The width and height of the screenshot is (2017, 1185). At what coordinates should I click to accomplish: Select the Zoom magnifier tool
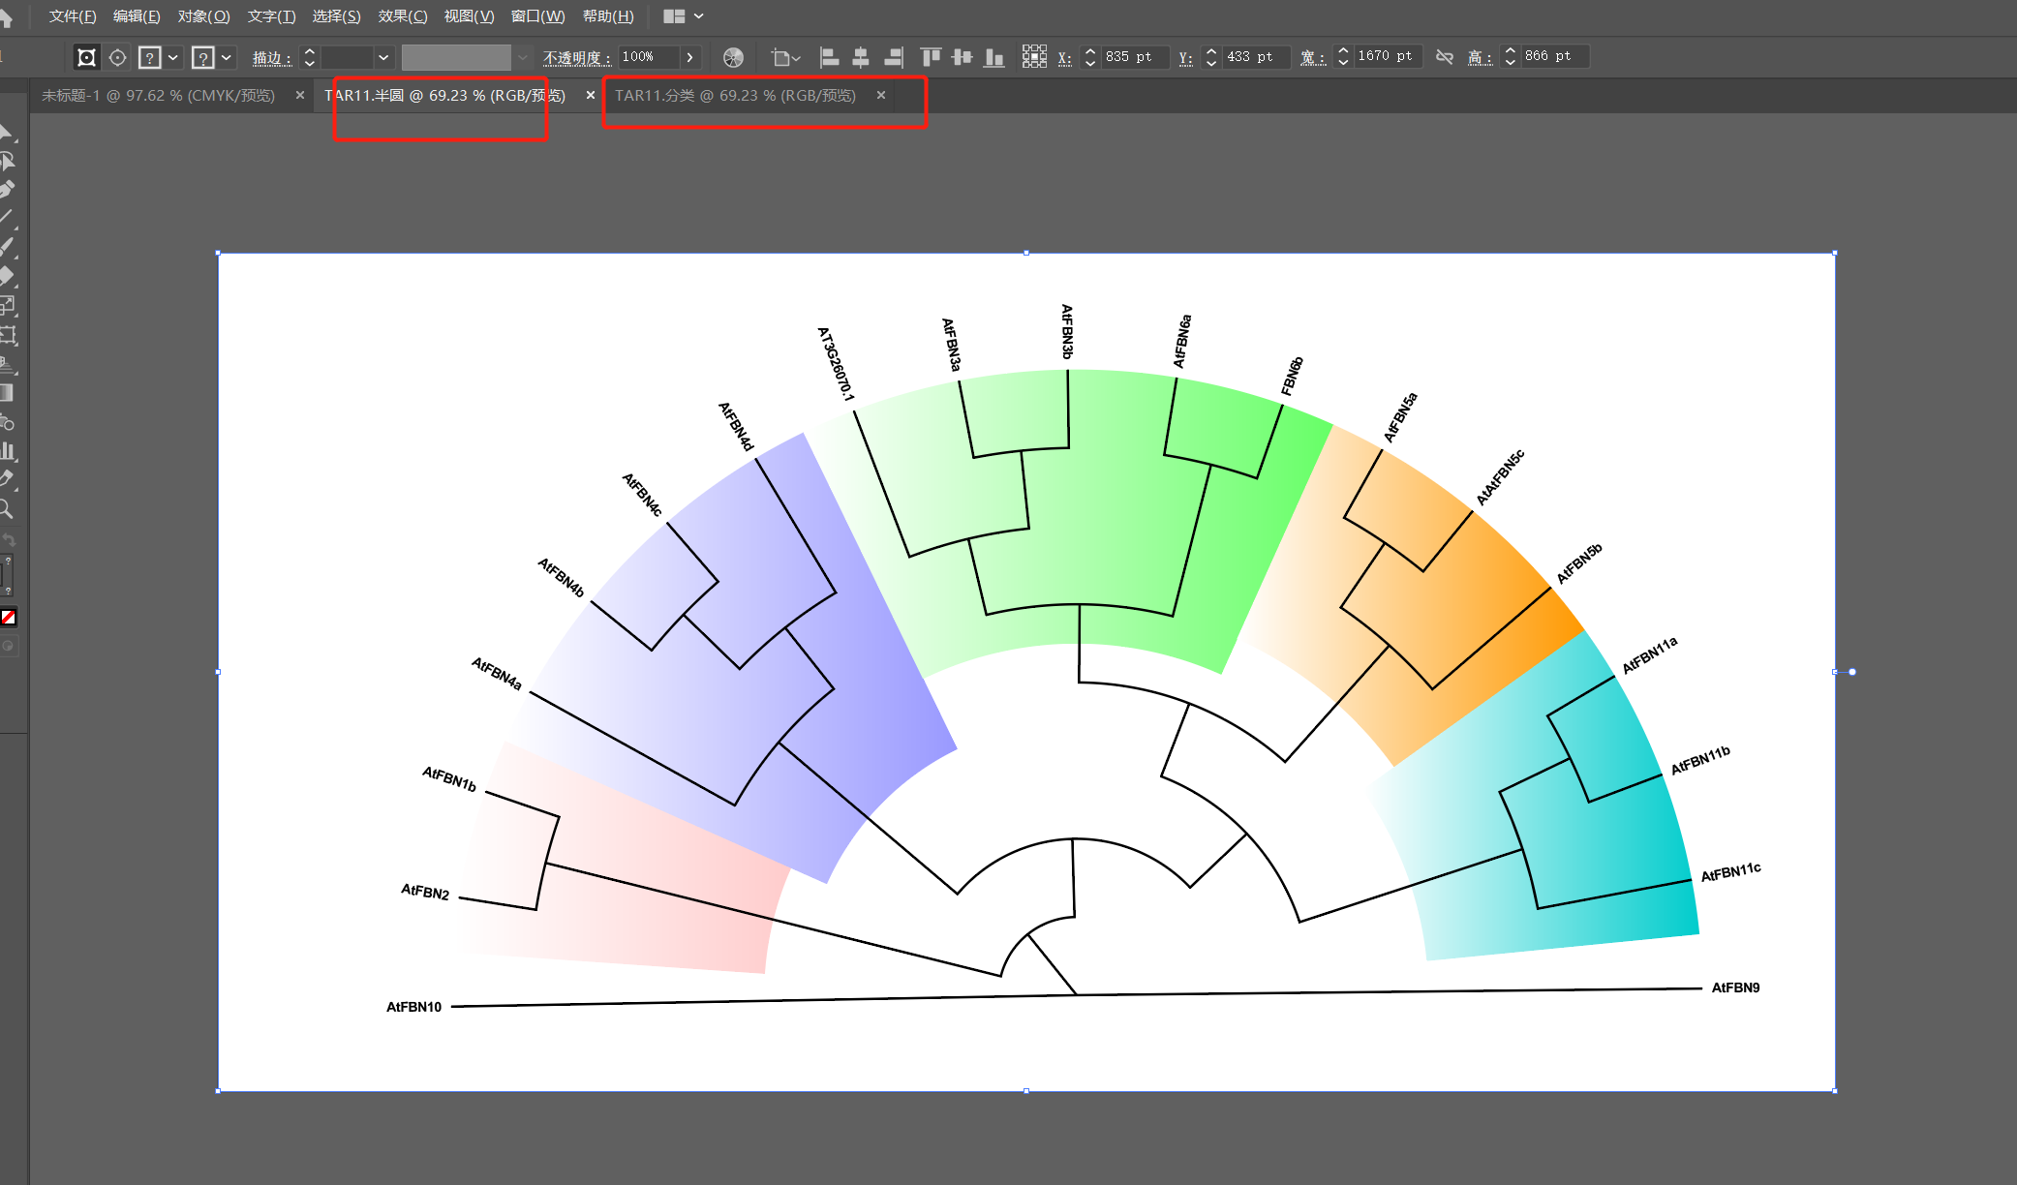(x=6, y=508)
